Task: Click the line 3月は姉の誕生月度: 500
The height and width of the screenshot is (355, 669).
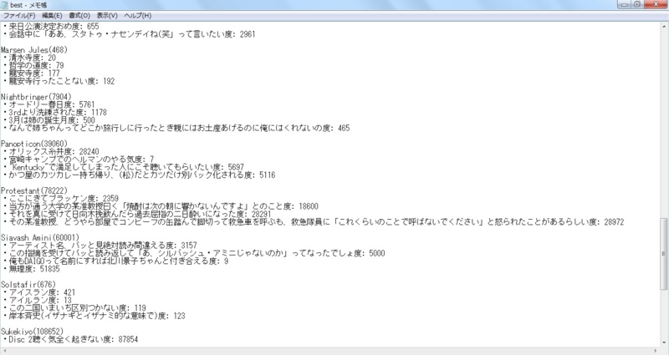Action: tap(49, 120)
